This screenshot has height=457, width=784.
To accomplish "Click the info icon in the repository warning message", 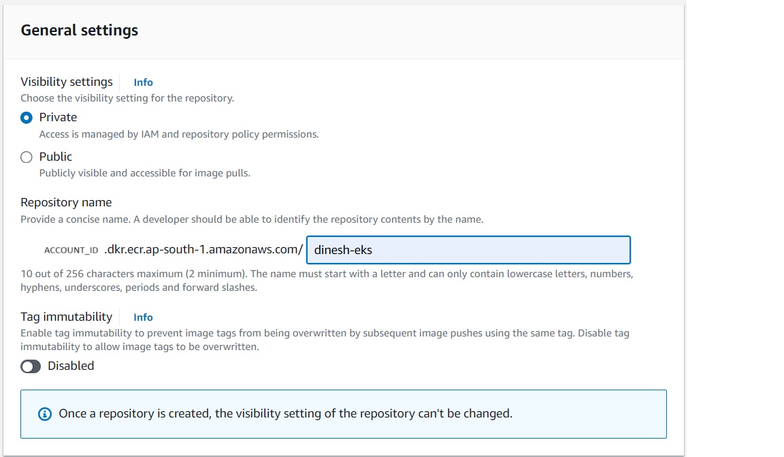I will pyautogui.click(x=44, y=414).
